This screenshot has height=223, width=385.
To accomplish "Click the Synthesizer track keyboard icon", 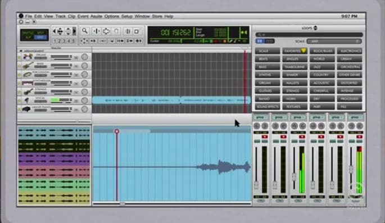I will coord(28,83).
